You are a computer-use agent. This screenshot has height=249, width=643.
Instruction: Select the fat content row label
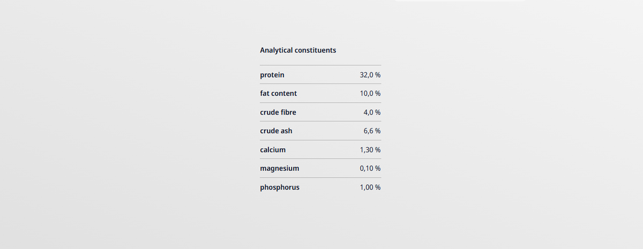[x=278, y=93]
